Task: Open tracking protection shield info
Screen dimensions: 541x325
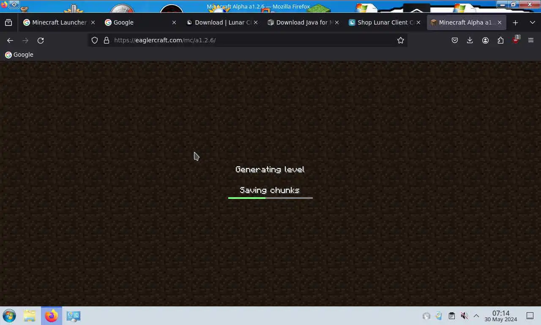Action: tap(95, 40)
